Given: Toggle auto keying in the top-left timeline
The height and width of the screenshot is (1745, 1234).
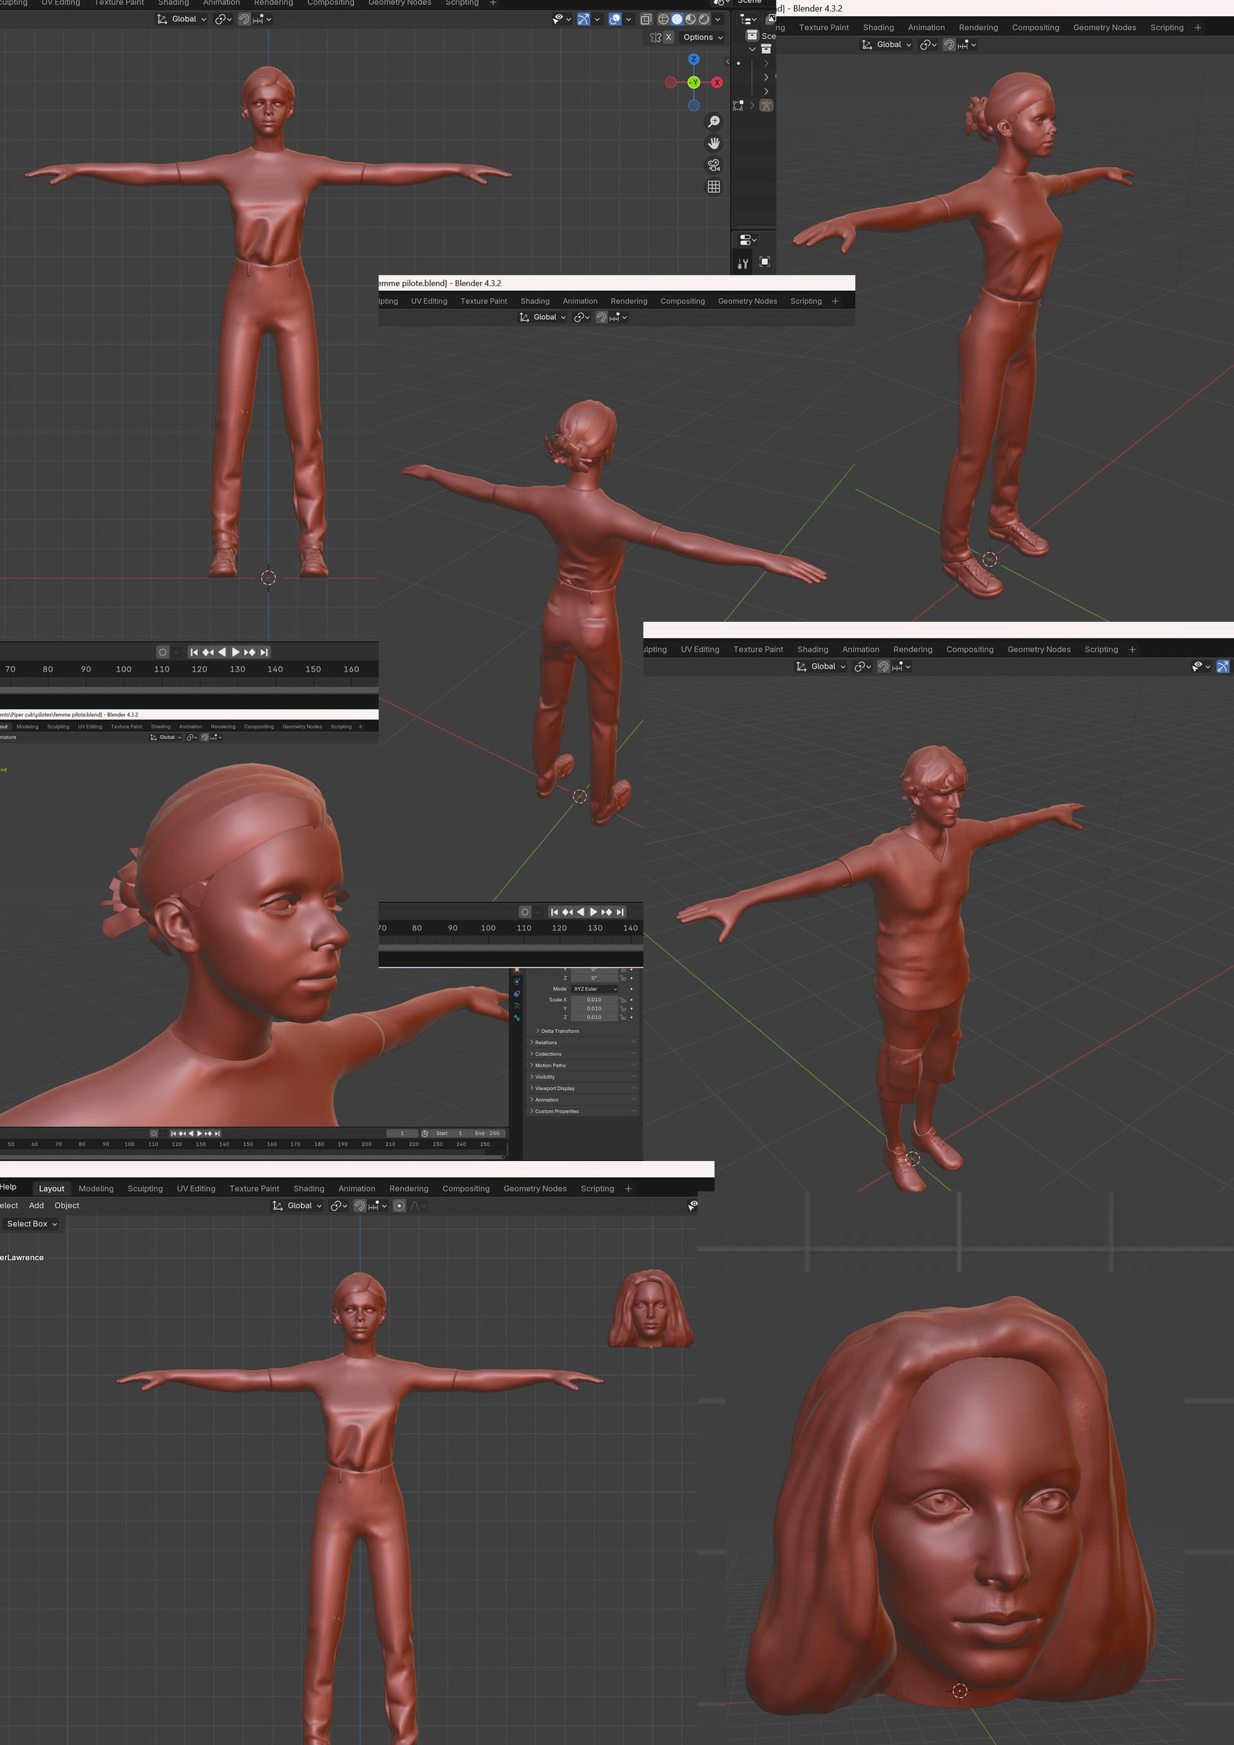Looking at the screenshot, I should coord(162,652).
